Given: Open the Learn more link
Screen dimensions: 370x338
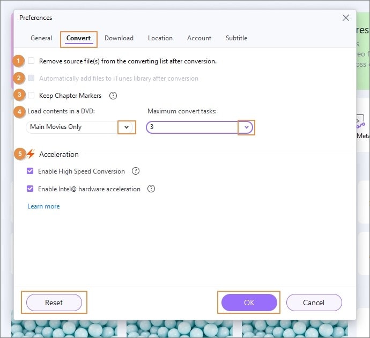Looking at the screenshot, I should pos(43,206).
